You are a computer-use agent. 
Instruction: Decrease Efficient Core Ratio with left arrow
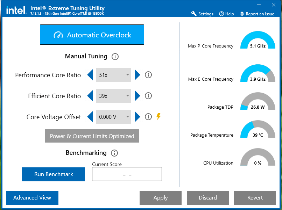pos(90,96)
